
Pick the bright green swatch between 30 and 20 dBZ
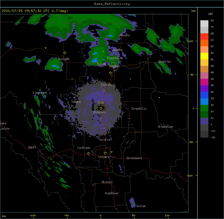point(204,108)
